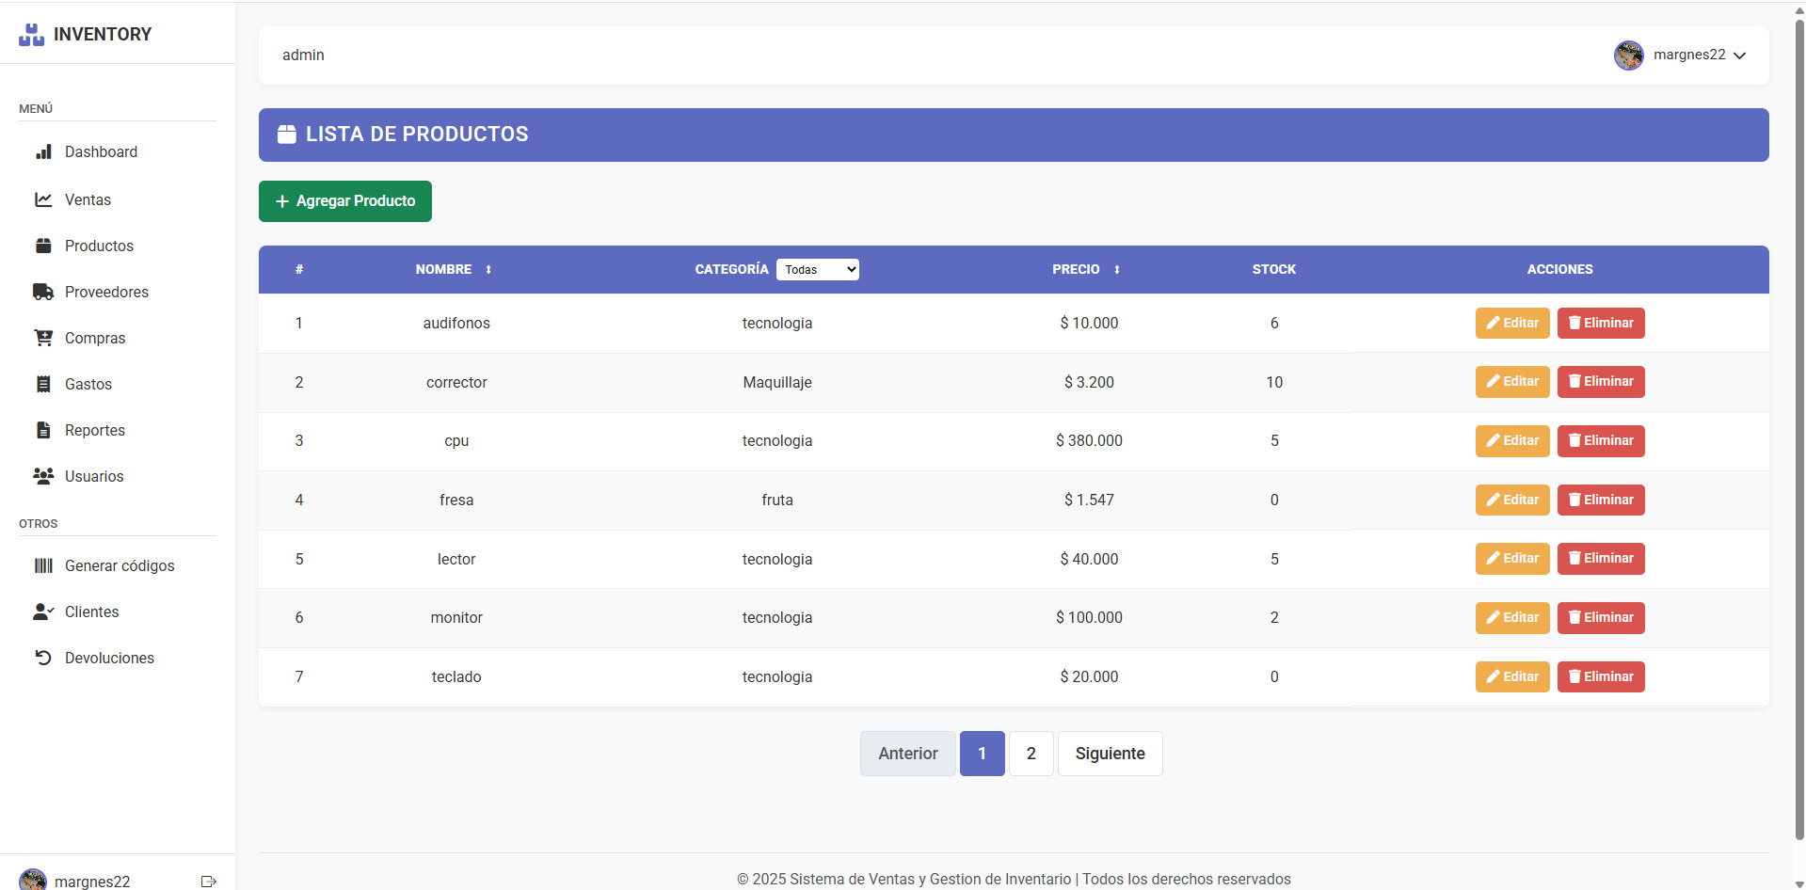Click the Devoluciones undo arrow icon
This screenshot has width=1806, height=890.
43,658
